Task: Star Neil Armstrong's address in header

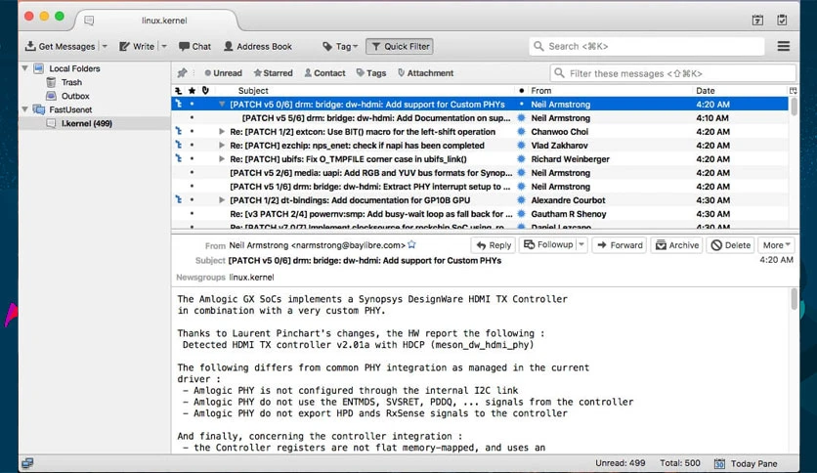Action: (411, 244)
